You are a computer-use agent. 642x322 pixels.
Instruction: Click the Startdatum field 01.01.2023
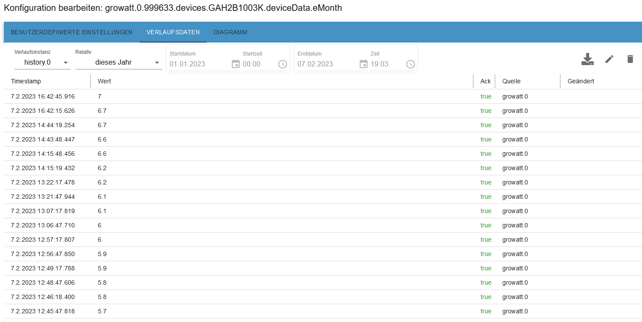click(199, 64)
